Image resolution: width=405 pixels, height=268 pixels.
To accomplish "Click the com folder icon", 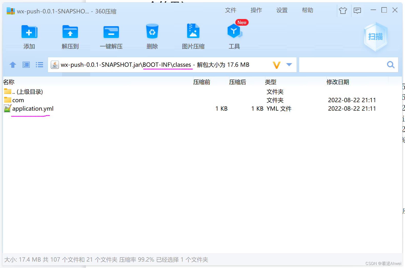I will pos(8,100).
